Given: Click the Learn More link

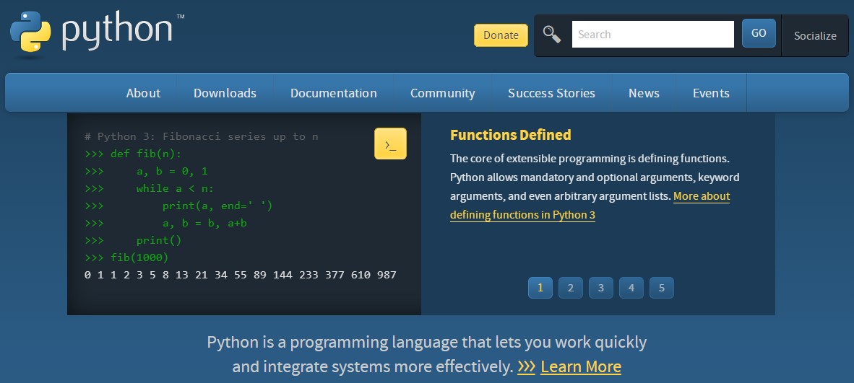Looking at the screenshot, I should pyautogui.click(x=581, y=366).
